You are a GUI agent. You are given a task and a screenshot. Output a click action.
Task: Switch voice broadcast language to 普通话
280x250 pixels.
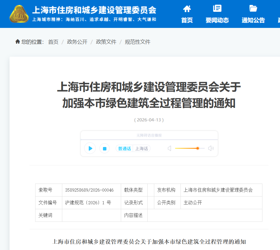coord(124,148)
